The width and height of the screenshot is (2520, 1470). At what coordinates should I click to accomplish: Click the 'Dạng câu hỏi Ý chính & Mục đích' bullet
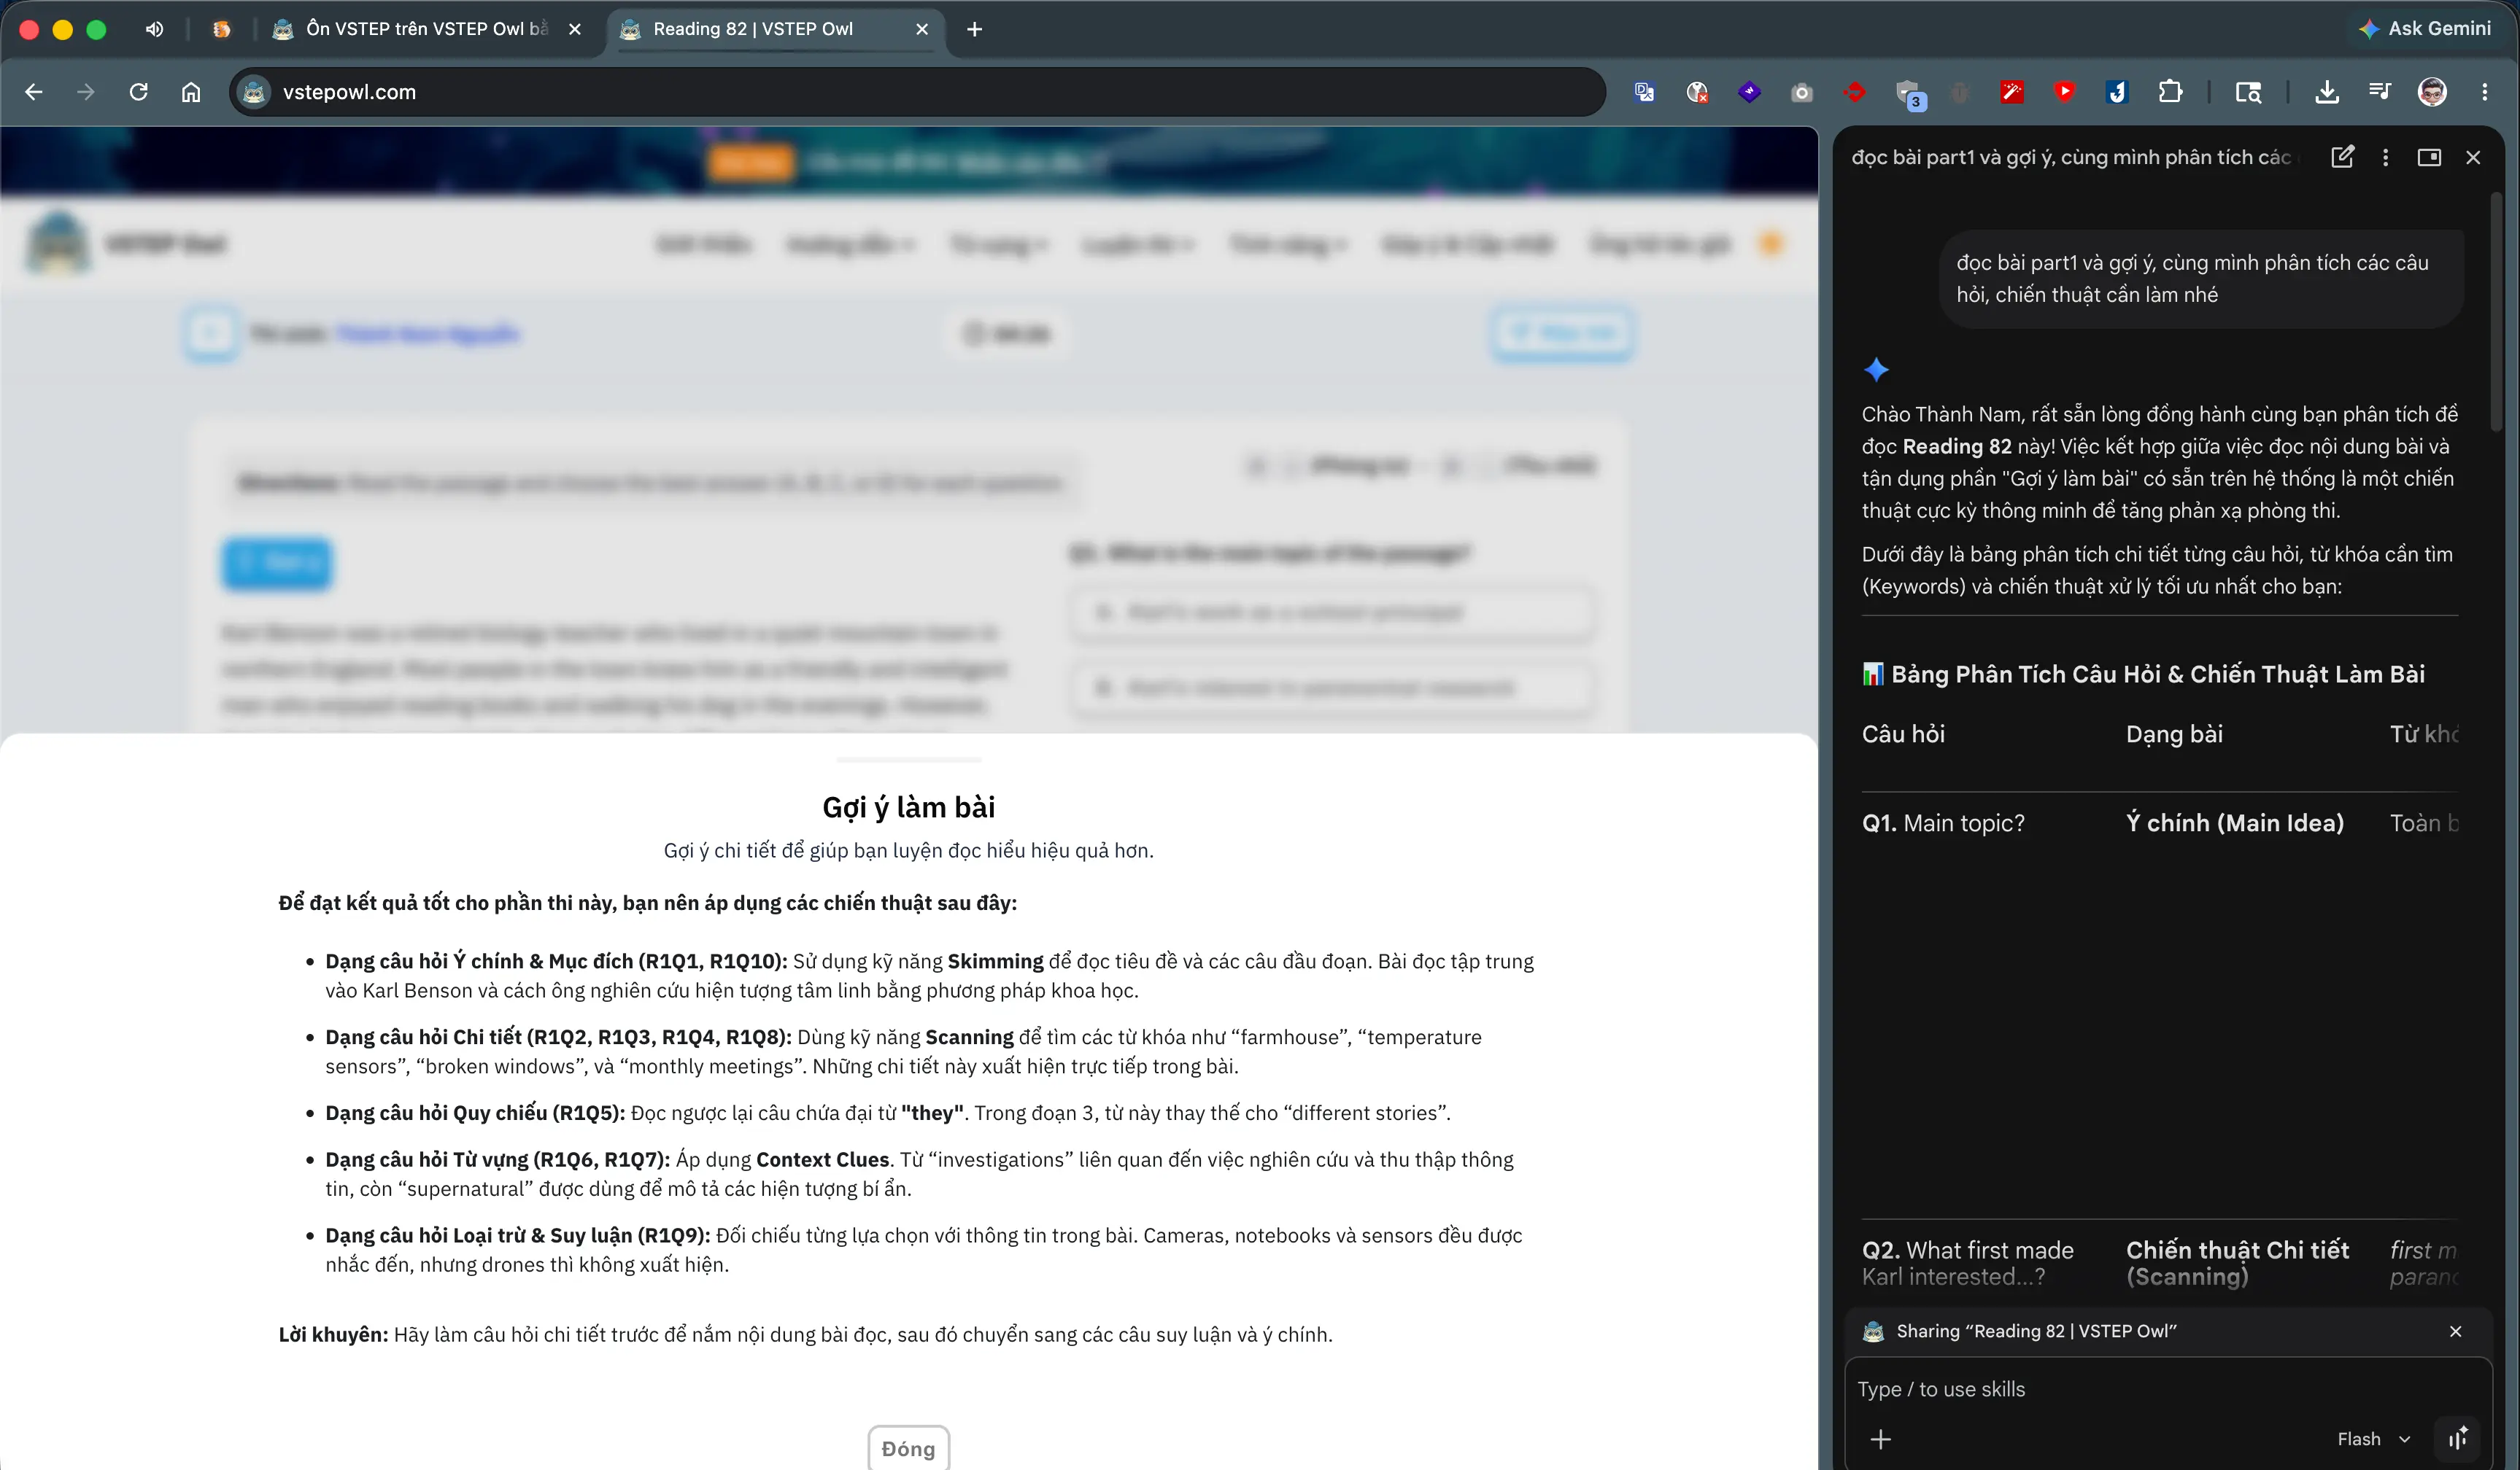pos(929,976)
